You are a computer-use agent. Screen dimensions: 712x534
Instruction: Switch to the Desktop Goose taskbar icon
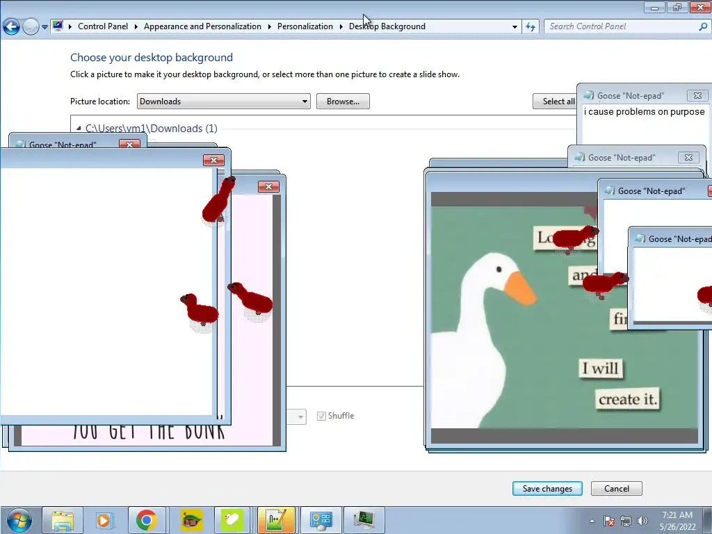(232, 520)
